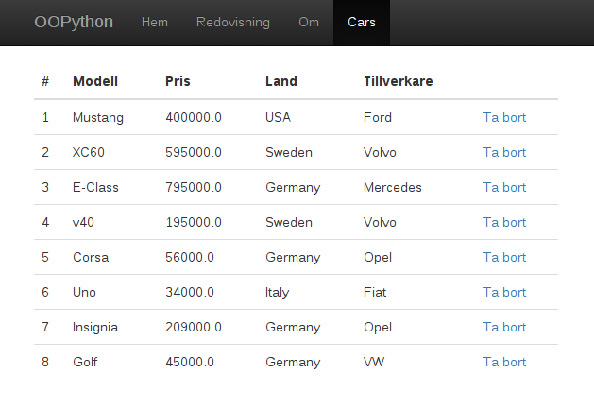
Task: Click the Italy country cell
Action: (278, 292)
